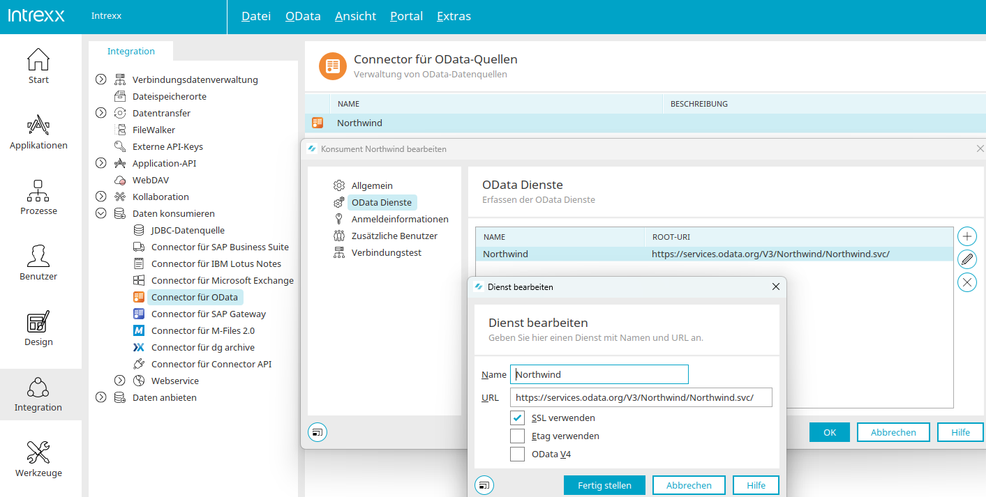Viewport: 986px width, 497px height.
Task: Expand the Daten anbieten node
Action: click(101, 397)
